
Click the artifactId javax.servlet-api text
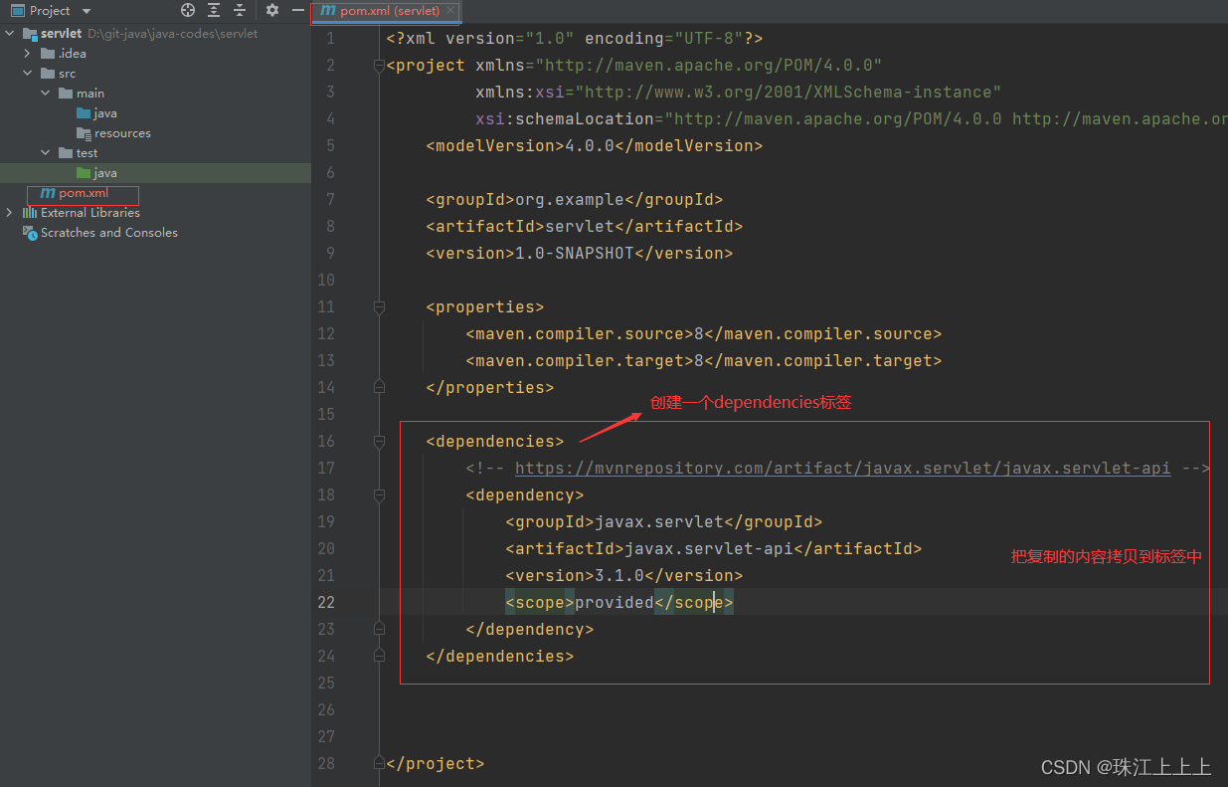coord(709,548)
